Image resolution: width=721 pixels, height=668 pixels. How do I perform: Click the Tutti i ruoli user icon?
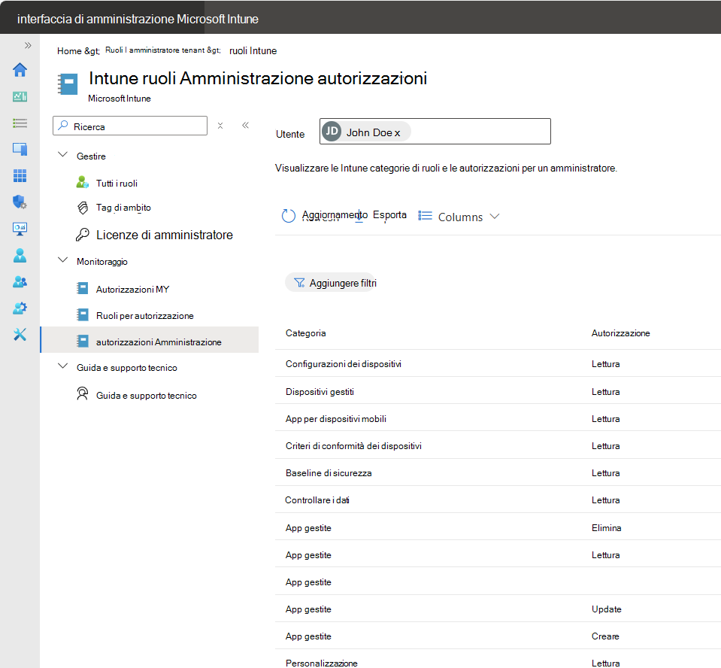(x=82, y=182)
